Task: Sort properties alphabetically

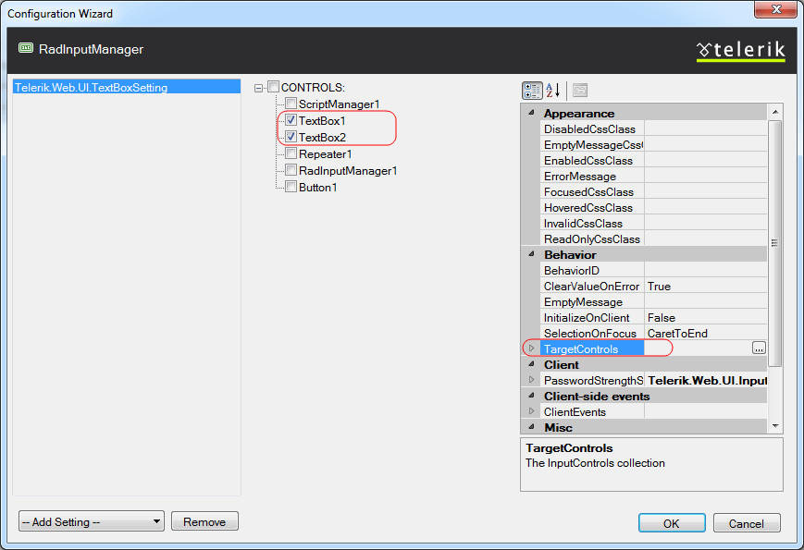Action: coord(552,91)
